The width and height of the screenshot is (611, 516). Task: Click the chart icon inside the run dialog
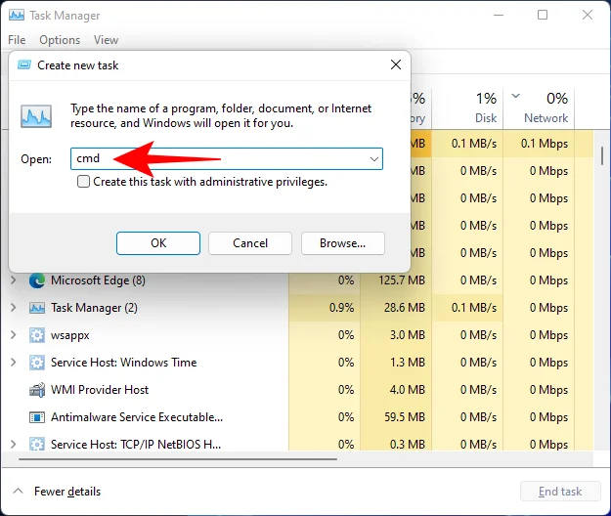(36, 116)
